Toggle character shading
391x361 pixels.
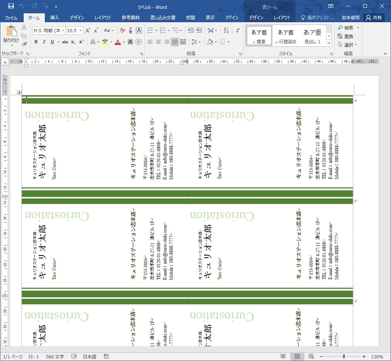(x=130, y=42)
